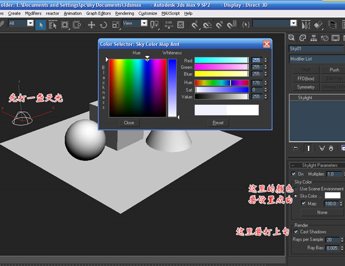Select the Move tool in toolbar
Image resolution: width=345 pixels, height=266 pixels.
click(x=92, y=25)
